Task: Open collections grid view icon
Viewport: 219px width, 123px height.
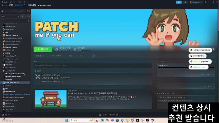Action: coord(28,11)
